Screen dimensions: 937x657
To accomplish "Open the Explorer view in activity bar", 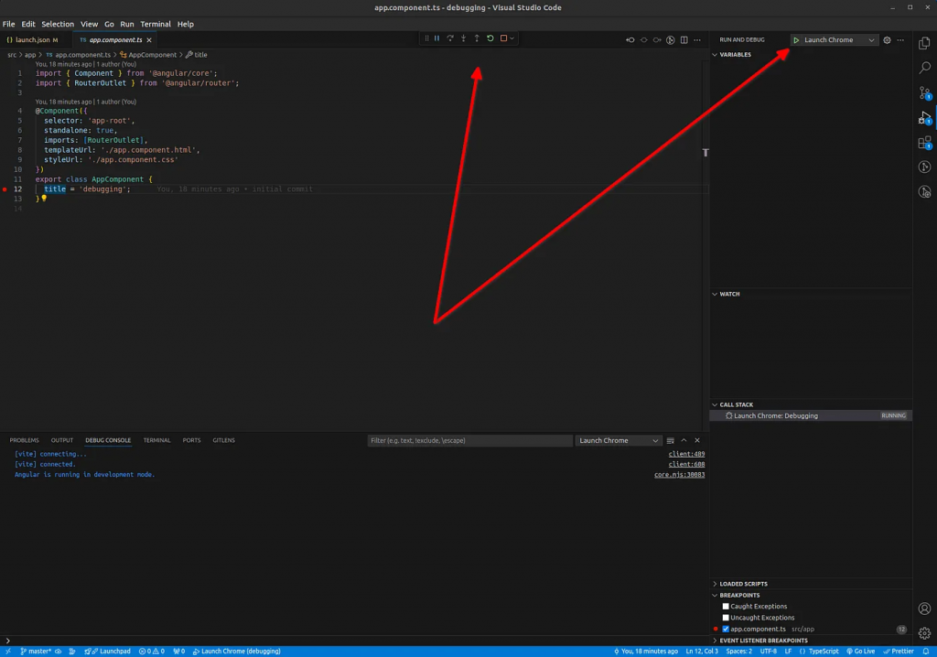I will [924, 43].
